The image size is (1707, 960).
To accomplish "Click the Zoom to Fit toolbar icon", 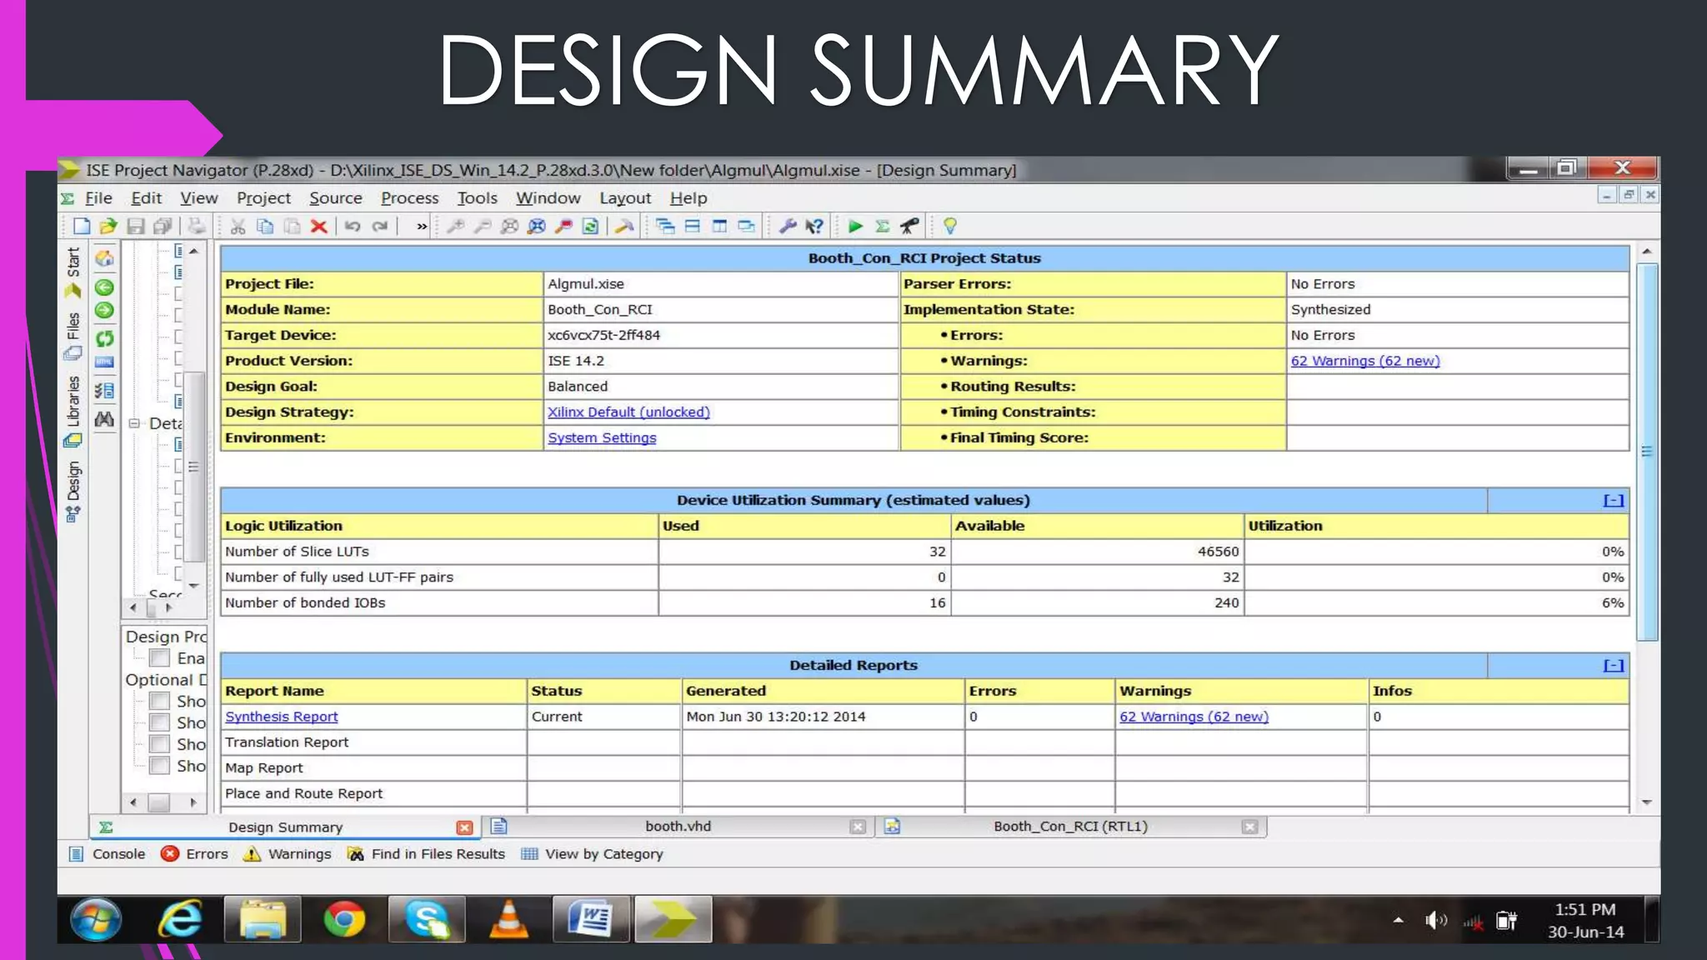I will coord(509,226).
